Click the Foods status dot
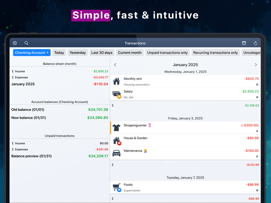Screen dimensions: 271x203 coord(257,190)
